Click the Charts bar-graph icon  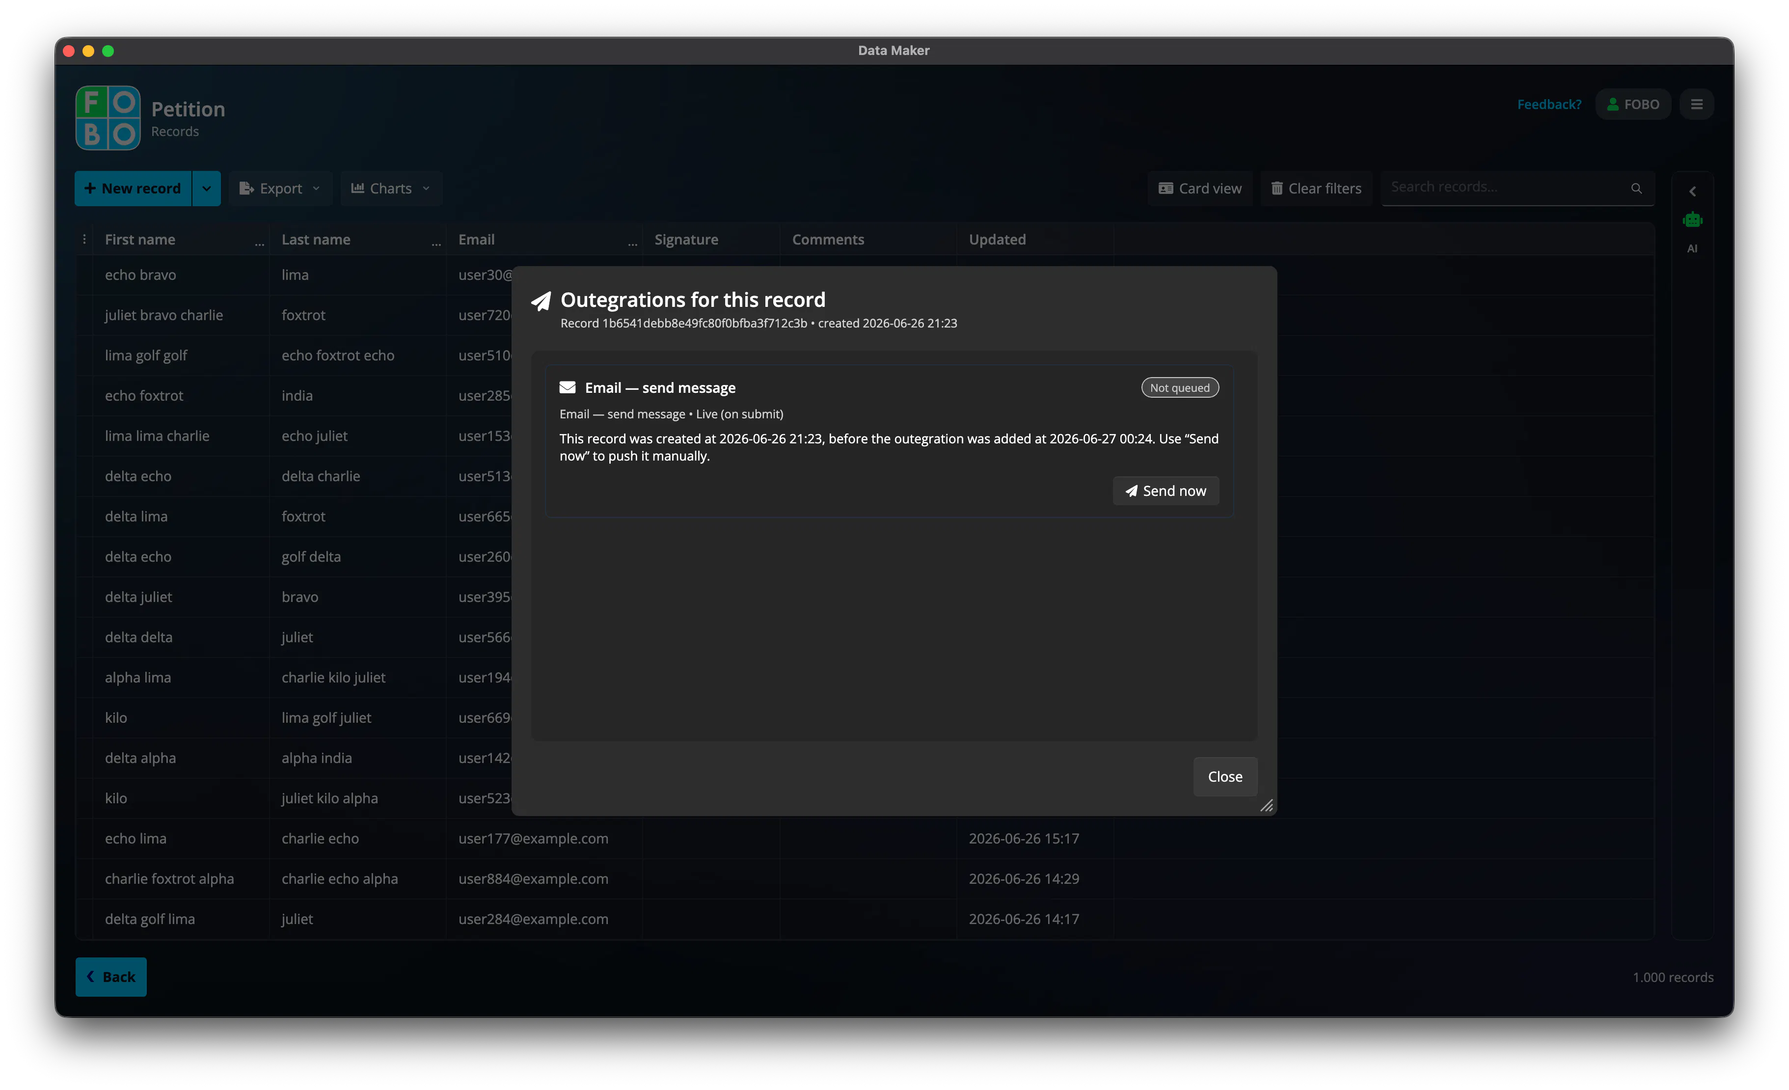(357, 188)
